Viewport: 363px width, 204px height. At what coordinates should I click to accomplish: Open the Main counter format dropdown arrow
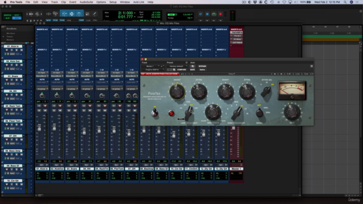pyautogui.click(x=135, y=13)
